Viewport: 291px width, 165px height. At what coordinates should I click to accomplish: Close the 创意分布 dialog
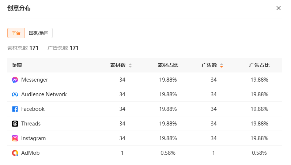click(x=278, y=8)
